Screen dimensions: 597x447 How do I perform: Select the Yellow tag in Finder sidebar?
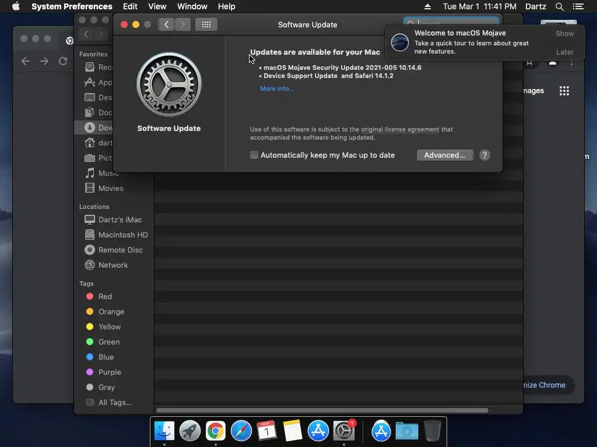(109, 327)
